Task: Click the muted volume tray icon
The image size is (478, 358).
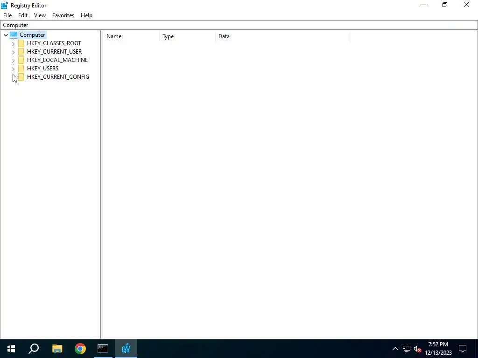Action: coord(418,349)
